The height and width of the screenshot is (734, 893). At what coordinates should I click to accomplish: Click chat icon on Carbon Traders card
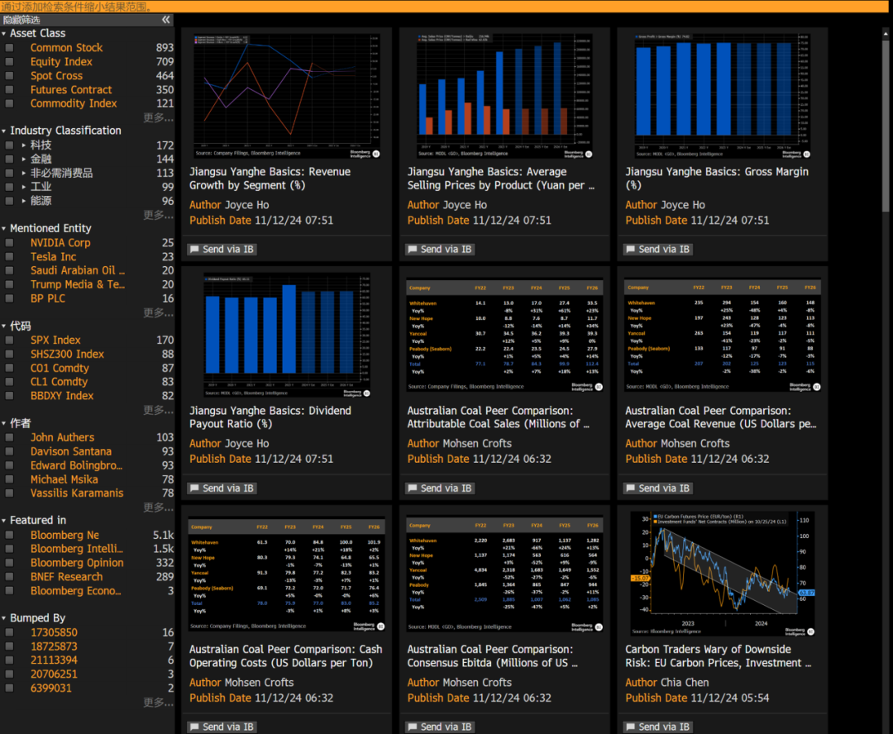tap(630, 727)
